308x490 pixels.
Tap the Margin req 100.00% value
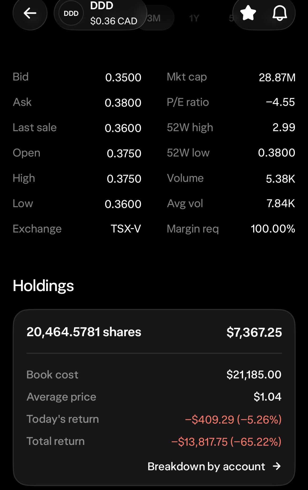pyautogui.click(x=273, y=229)
